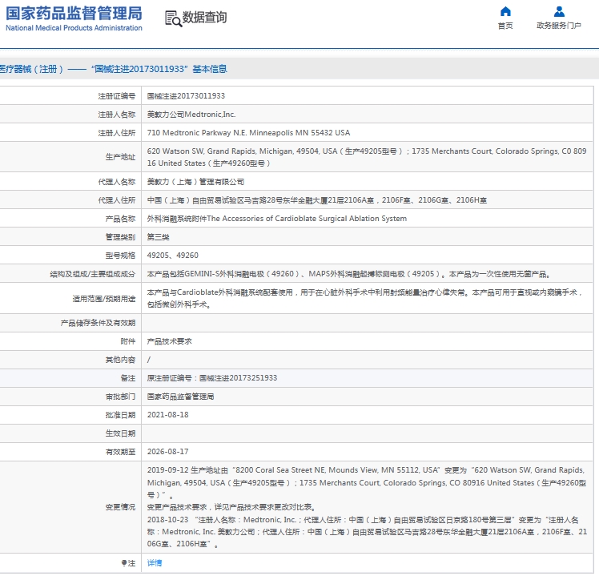The height and width of the screenshot is (576, 599).
Task: Click product name Cardioblate Surgical Ablation System
Action: point(277,219)
